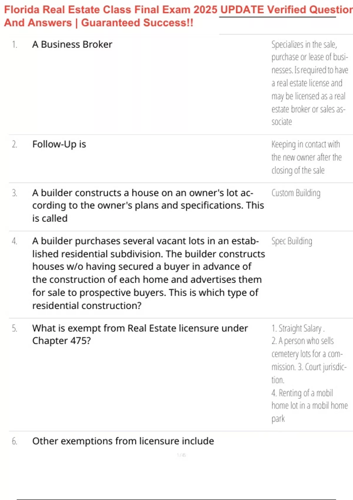
Task: Click question number 1 marker
Action: point(14,44)
